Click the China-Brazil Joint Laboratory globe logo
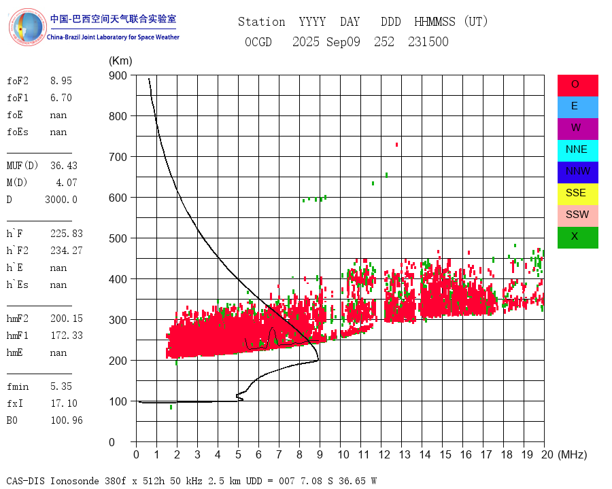Viewport: 612px width, 489px height. click(28, 27)
